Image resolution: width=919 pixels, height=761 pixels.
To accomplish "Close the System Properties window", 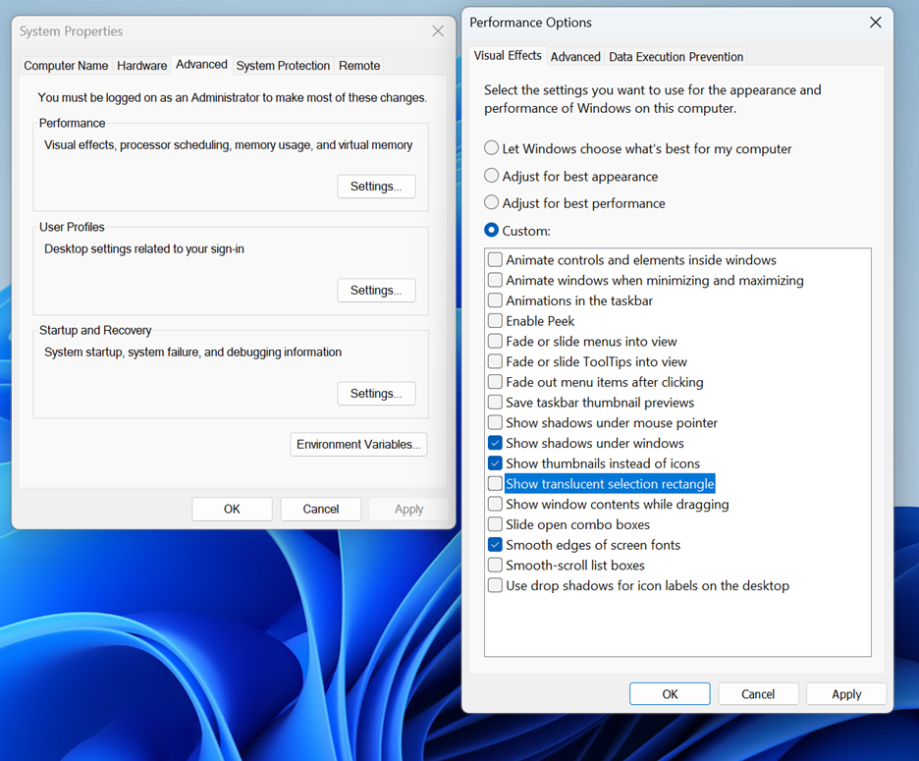I will 438,31.
